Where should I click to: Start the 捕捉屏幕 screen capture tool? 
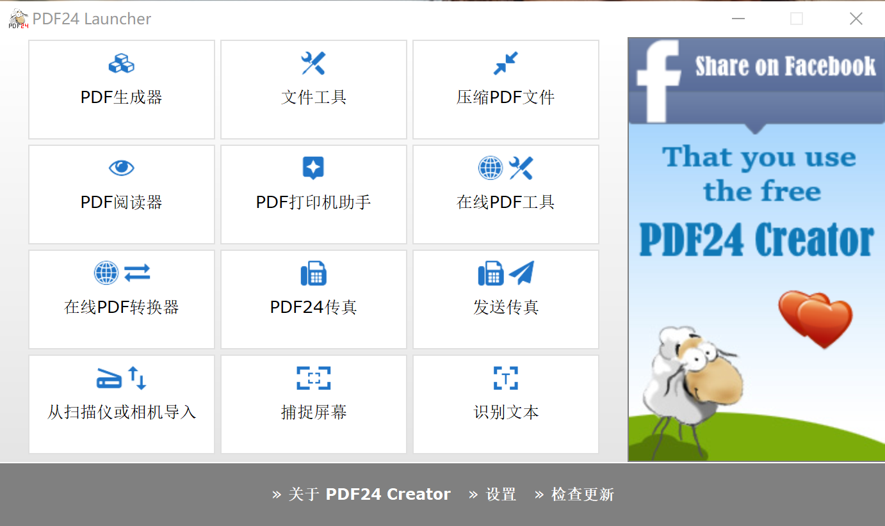pyautogui.click(x=313, y=404)
